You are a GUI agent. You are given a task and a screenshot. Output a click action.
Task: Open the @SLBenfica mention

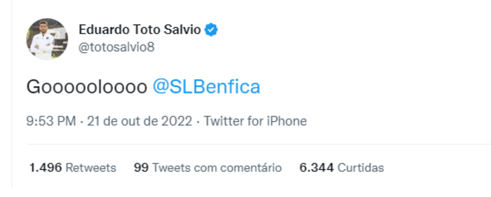click(x=207, y=87)
